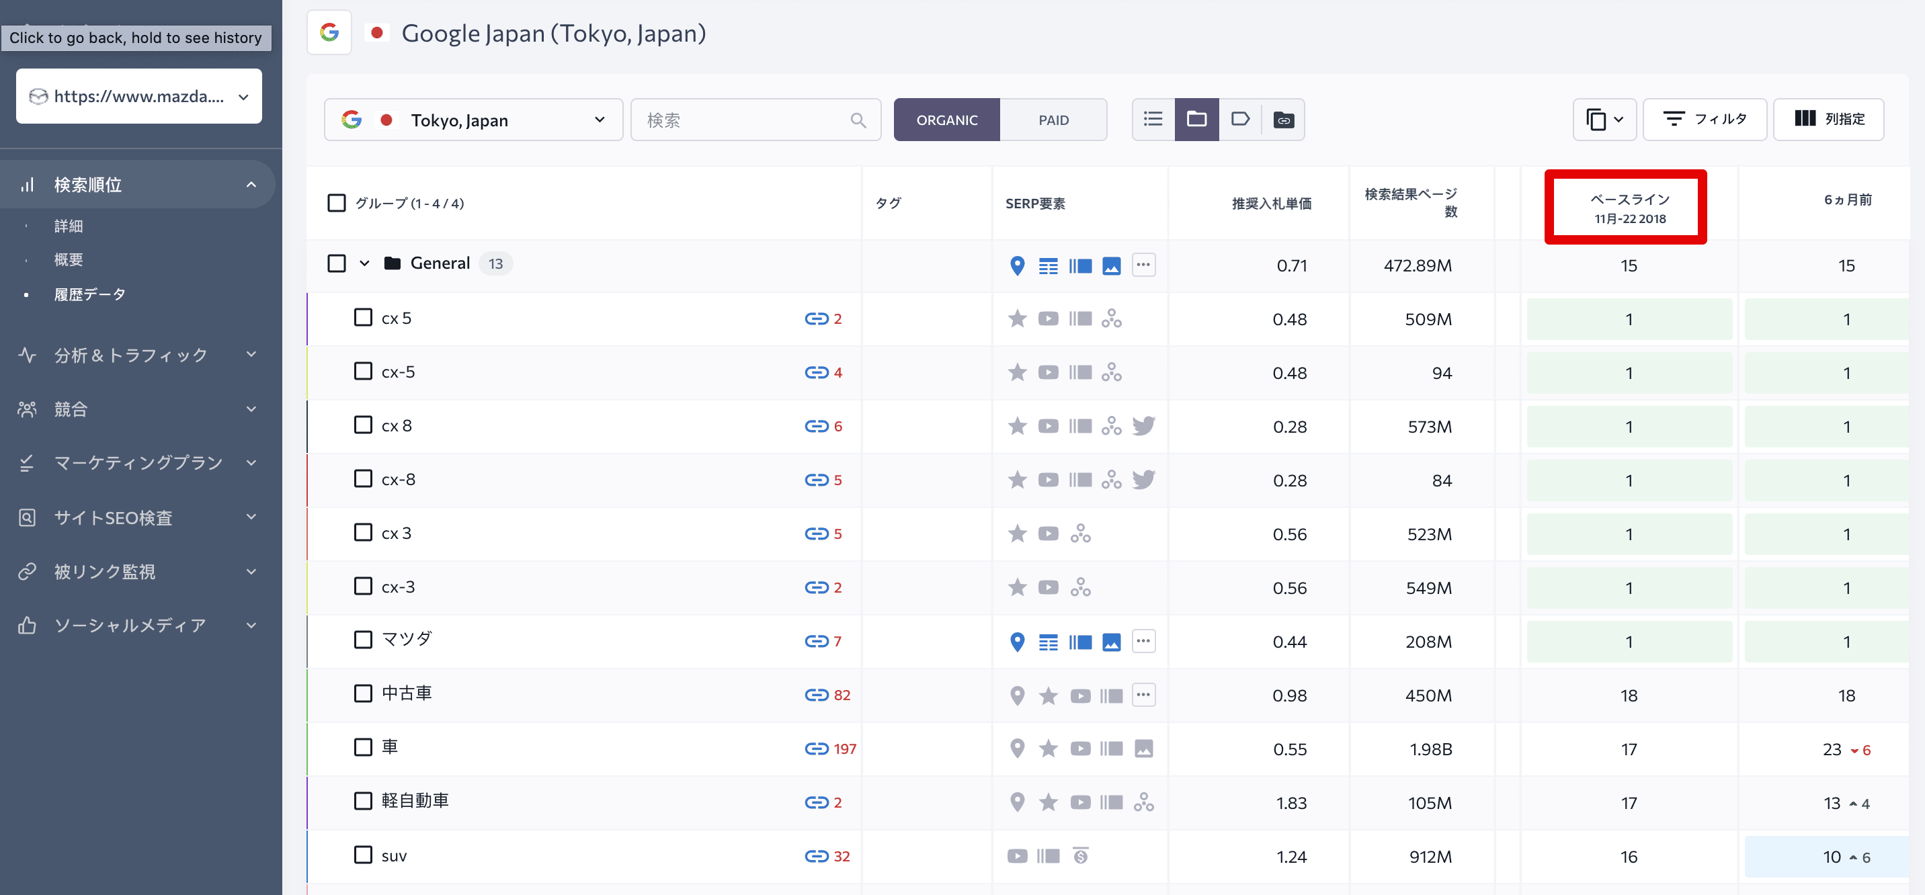Check the 軽自動車 keyword checkbox
Image resolution: width=1925 pixels, height=895 pixels.
pos(363,802)
